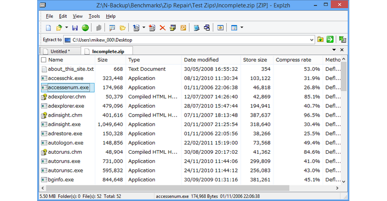The height and width of the screenshot is (201, 387).
Task: Select the adrestore.exe file
Action: (x=65, y=134)
